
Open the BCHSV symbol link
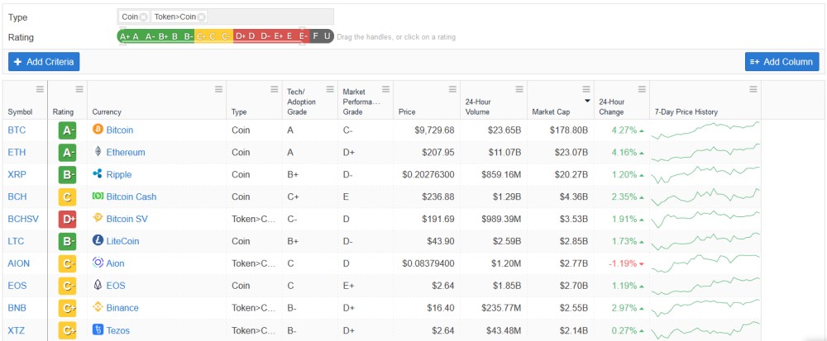23,219
